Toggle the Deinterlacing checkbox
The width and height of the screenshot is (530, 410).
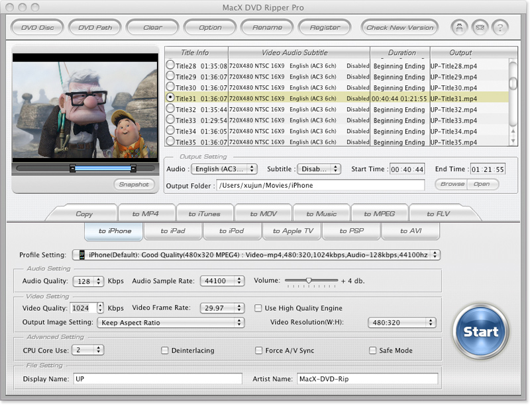165,350
